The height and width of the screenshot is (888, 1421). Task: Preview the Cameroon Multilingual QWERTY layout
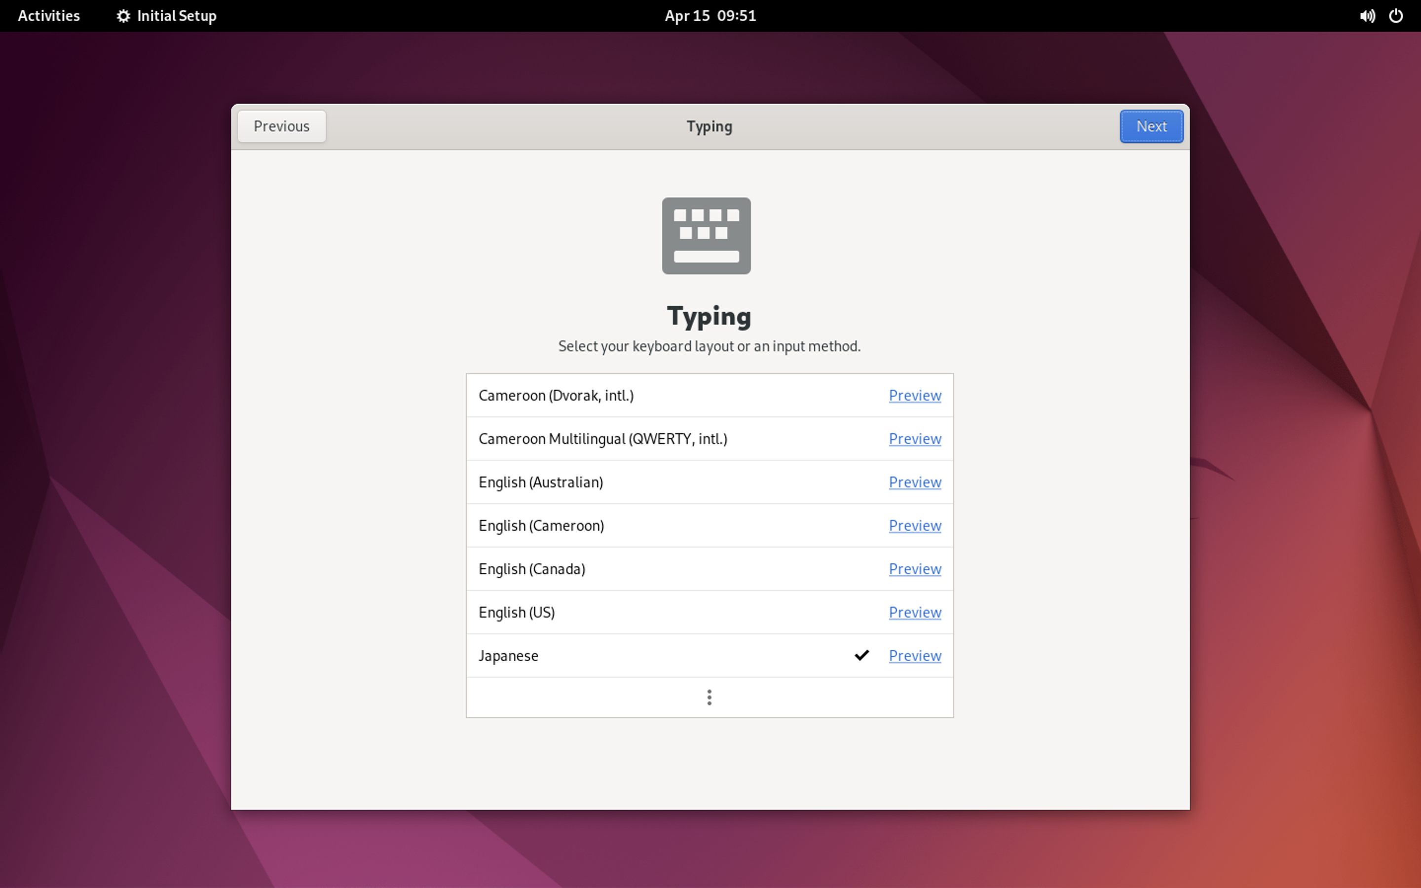pyautogui.click(x=914, y=439)
